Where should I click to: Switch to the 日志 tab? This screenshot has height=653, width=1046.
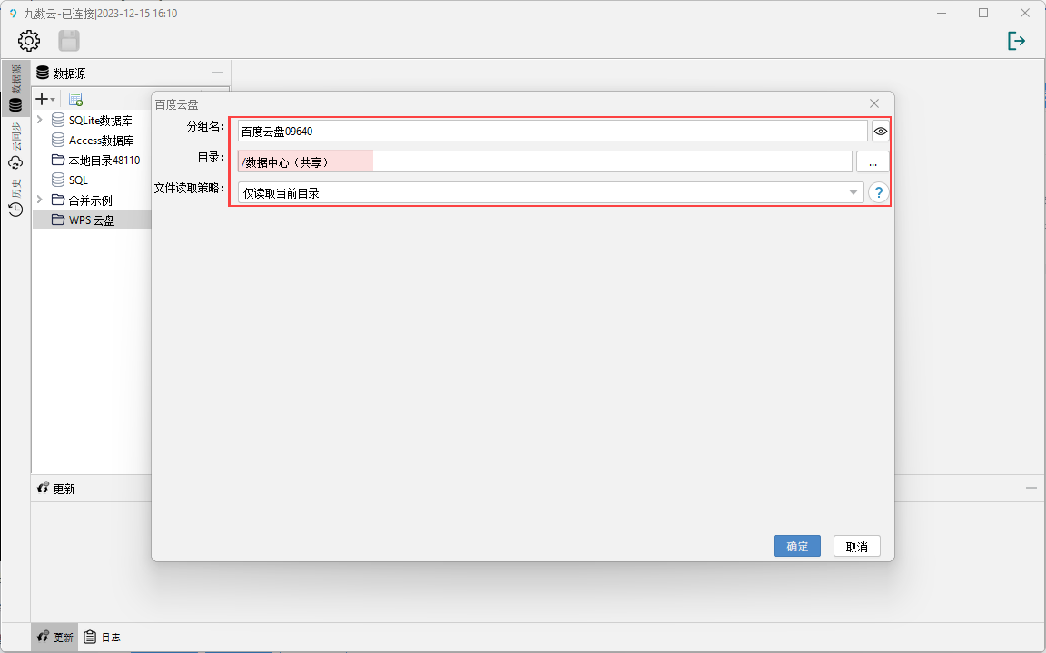pos(103,637)
